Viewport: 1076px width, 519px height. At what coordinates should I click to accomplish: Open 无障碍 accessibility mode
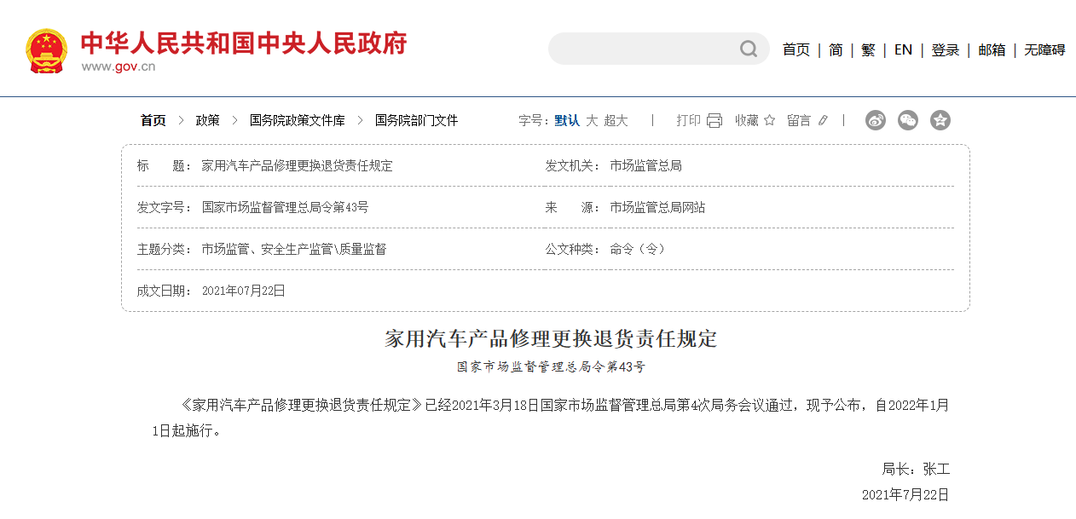(x=1044, y=50)
